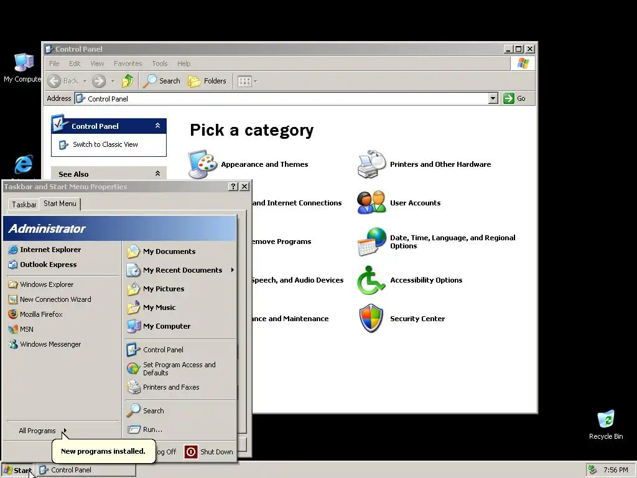Open Internet Explorer from Start menu
Image resolution: width=637 pixels, height=478 pixels.
click(x=45, y=250)
